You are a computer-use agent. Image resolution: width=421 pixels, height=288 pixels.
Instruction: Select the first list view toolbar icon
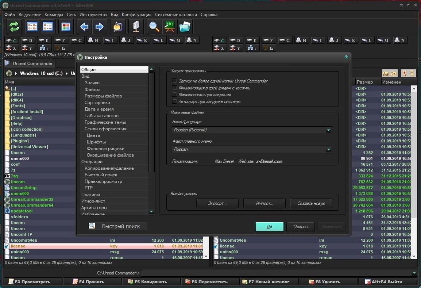click(32, 27)
